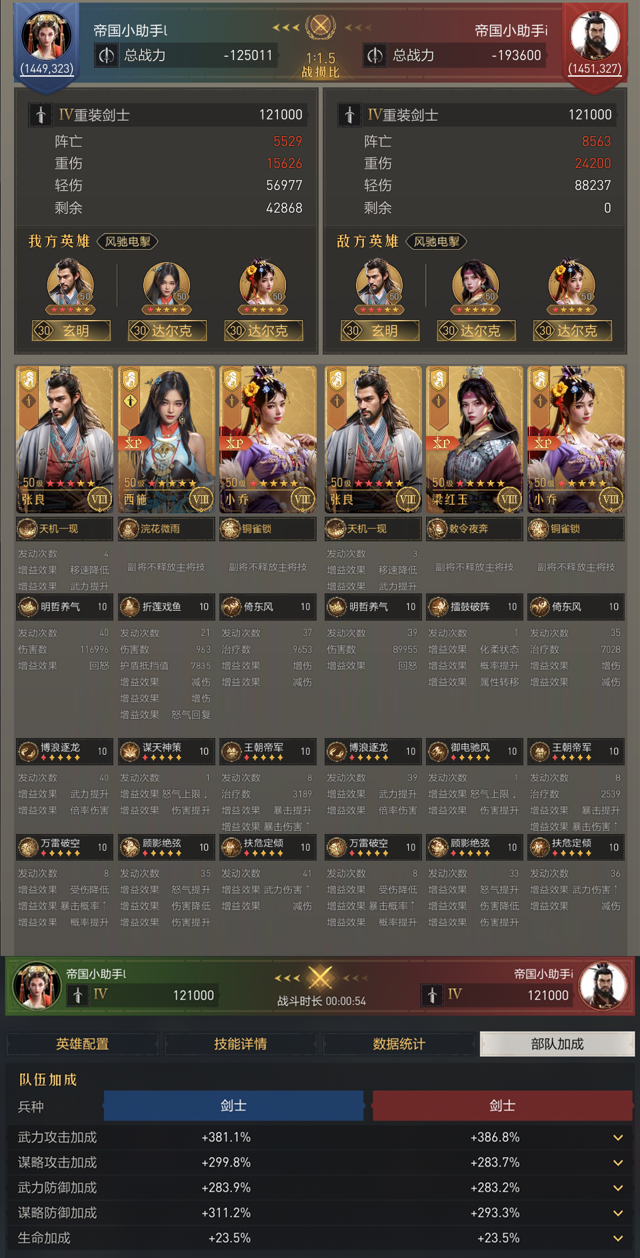Image resolution: width=640 pixels, height=1258 pixels.
Task: Switch to the 技能详情 tab
Action: click(x=241, y=1044)
